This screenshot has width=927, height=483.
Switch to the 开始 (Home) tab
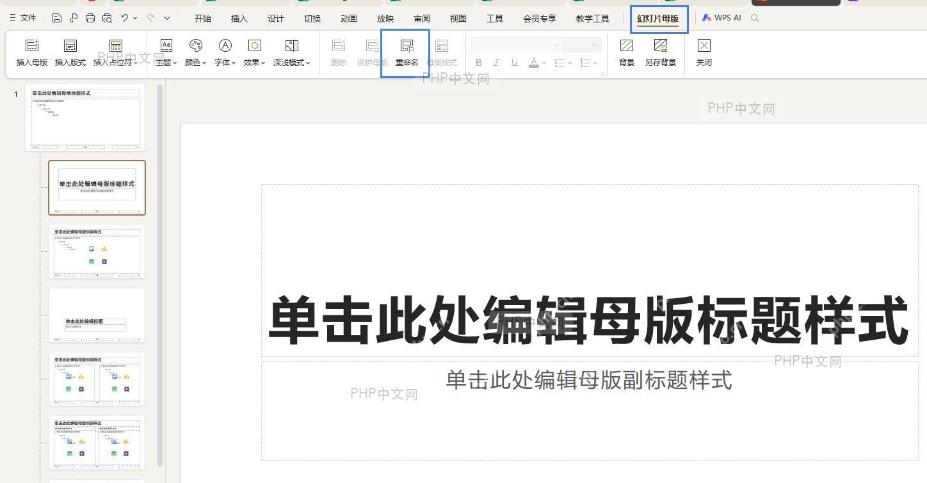(203, 19)
